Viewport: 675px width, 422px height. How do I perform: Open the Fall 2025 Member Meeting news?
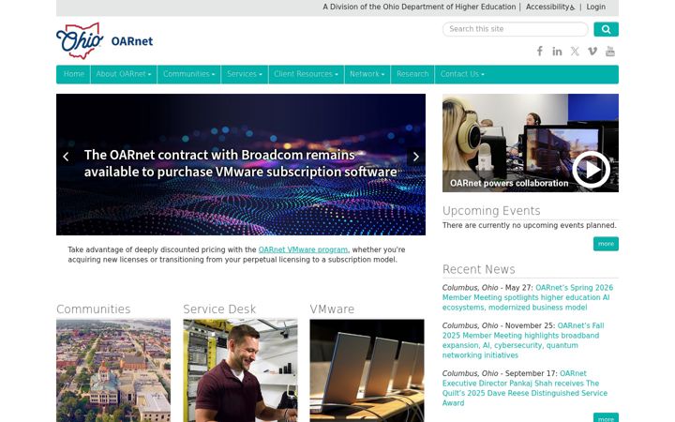[523, 340]
